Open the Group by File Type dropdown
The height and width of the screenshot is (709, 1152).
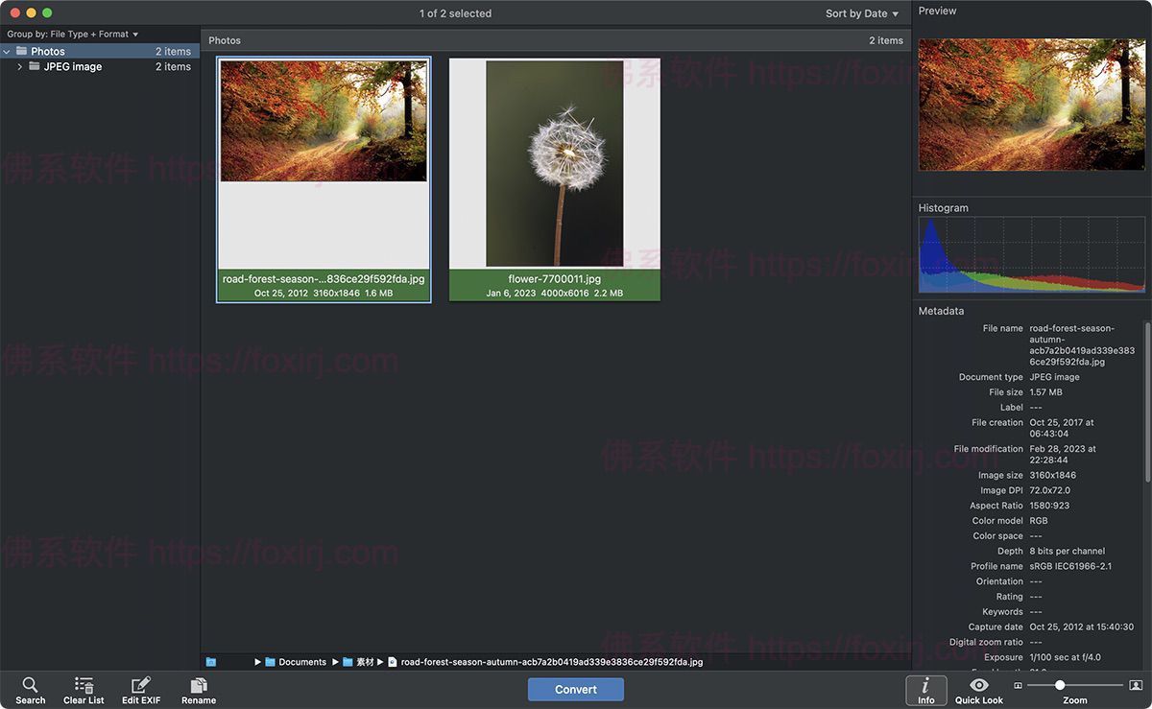pyautogui.click(x=71, y=32)
